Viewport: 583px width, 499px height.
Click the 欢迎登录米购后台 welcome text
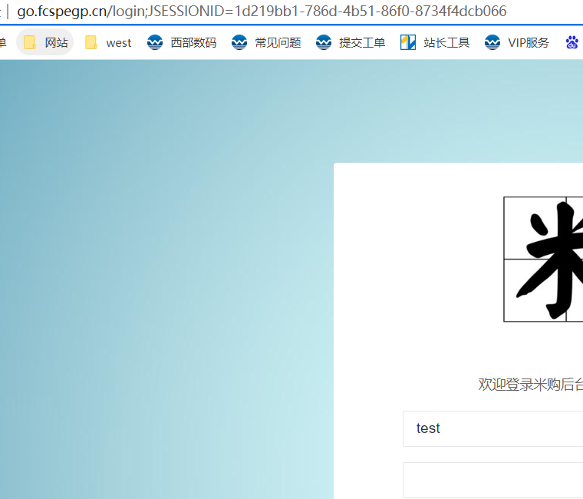(530, 385)
